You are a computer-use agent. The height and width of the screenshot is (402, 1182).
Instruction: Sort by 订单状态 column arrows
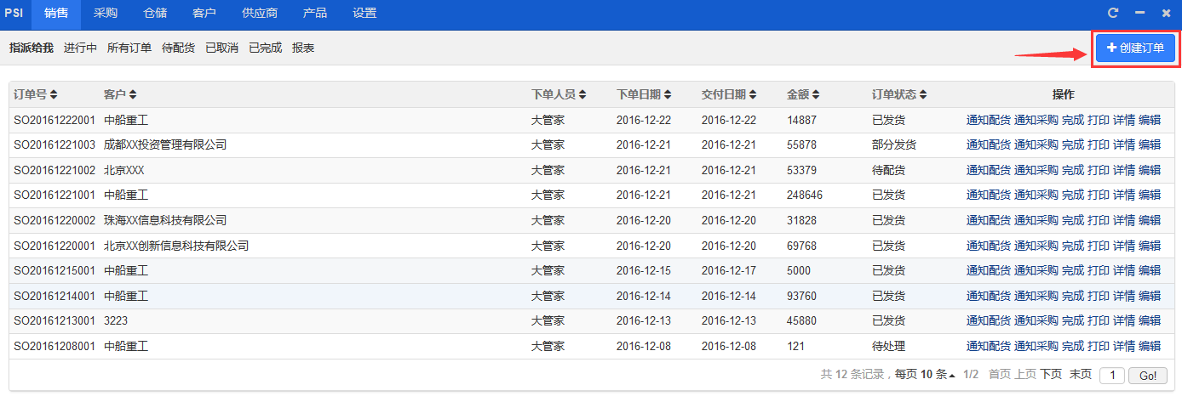922,94
